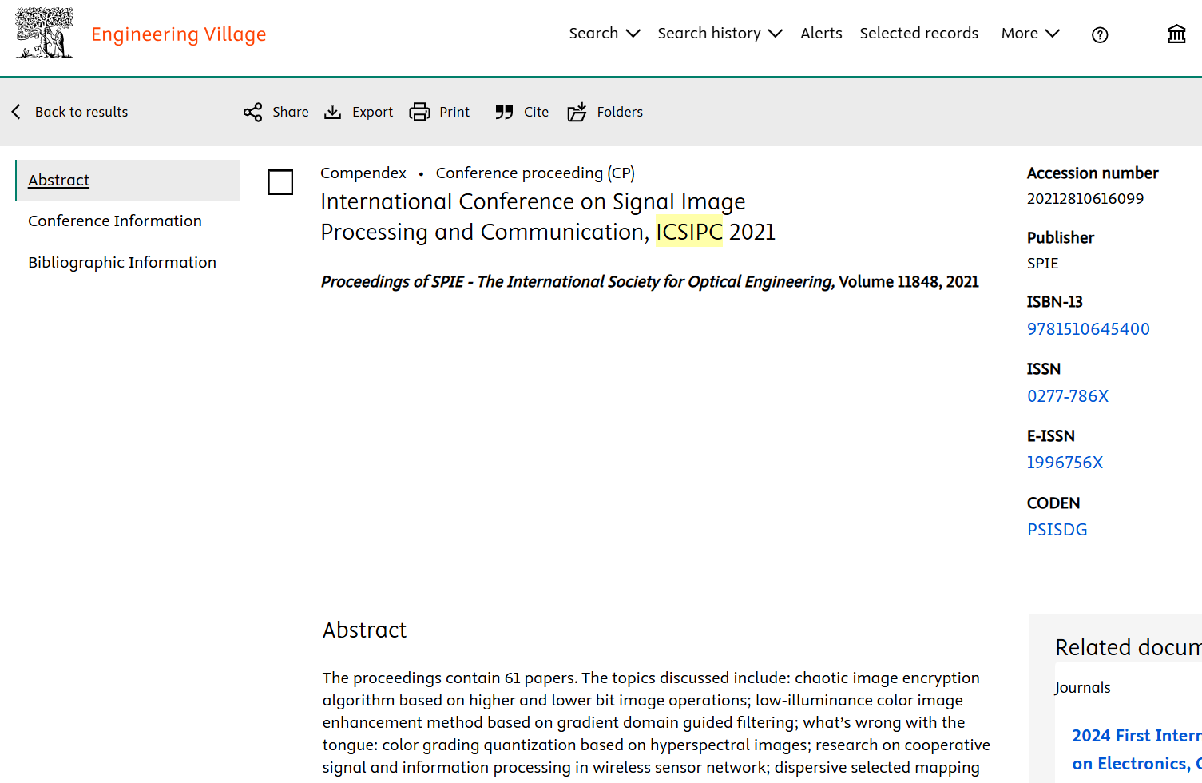This screenshot has height=783, width=1202.
Task: Click accession number 20212810616099
Action: click(x=1085, y=198)
